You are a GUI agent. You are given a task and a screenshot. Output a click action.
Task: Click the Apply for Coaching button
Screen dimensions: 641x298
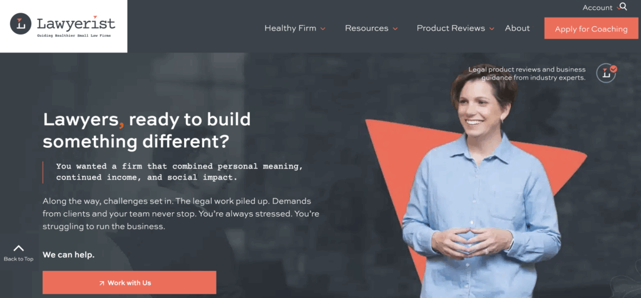591,29
